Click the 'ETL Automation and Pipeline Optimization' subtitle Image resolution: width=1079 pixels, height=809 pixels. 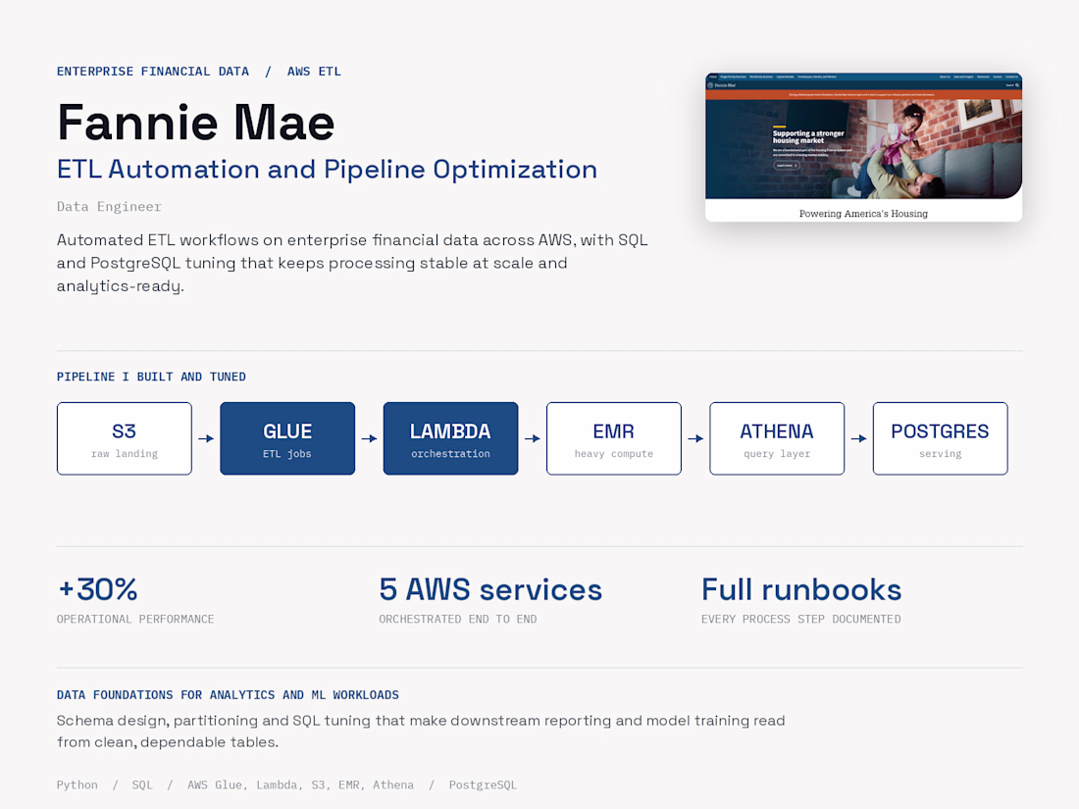327,170
